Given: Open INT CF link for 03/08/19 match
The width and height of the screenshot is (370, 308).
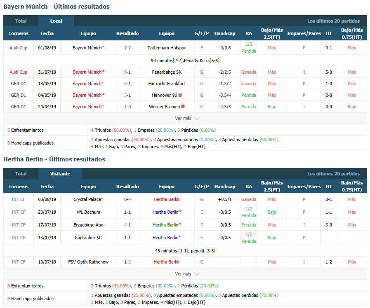Looking at the screenshot, I should [19, 199].
